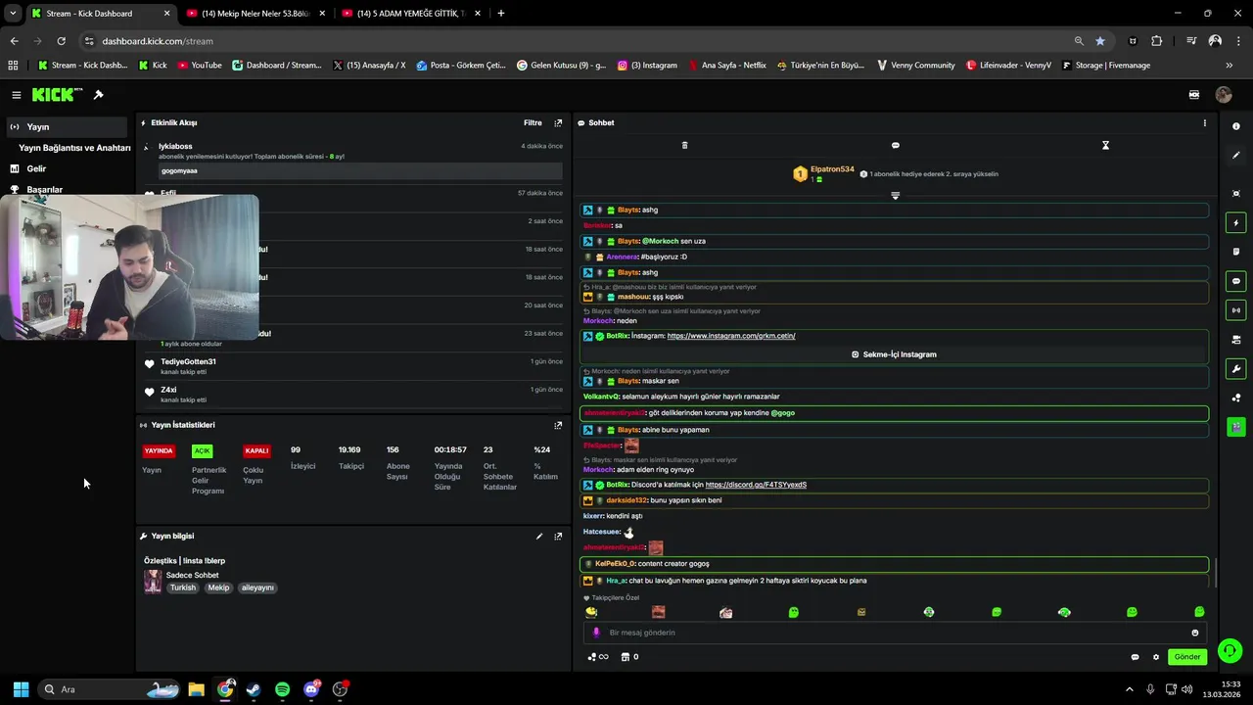Open Steam from the taskbar
Image resolution: width=1253 pixels, height=705 pixels.
point(254,689)
